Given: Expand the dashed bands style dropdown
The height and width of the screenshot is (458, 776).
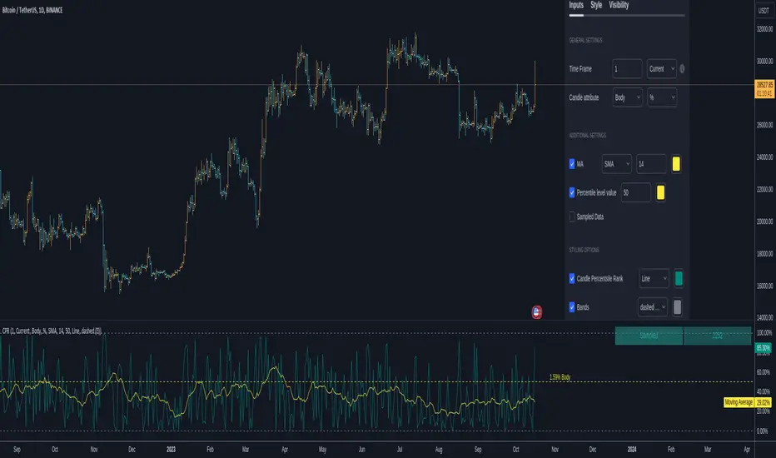Looking at the screenshot, I should (654, 306).
